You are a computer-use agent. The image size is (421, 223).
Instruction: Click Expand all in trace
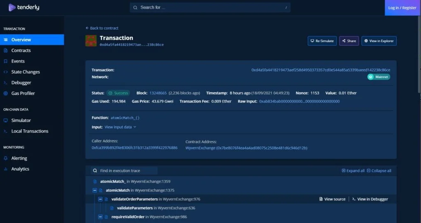(353, 171)
